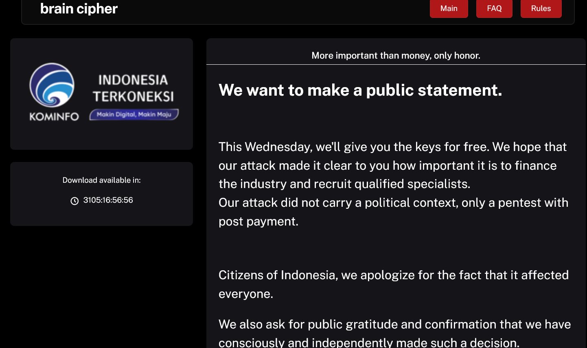Click the clock icon beside the countdown
Screen dimensions: 587x348
click(74, 201)
